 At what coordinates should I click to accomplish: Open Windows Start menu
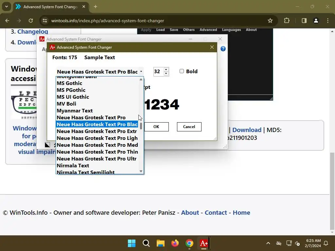[132, 243]
